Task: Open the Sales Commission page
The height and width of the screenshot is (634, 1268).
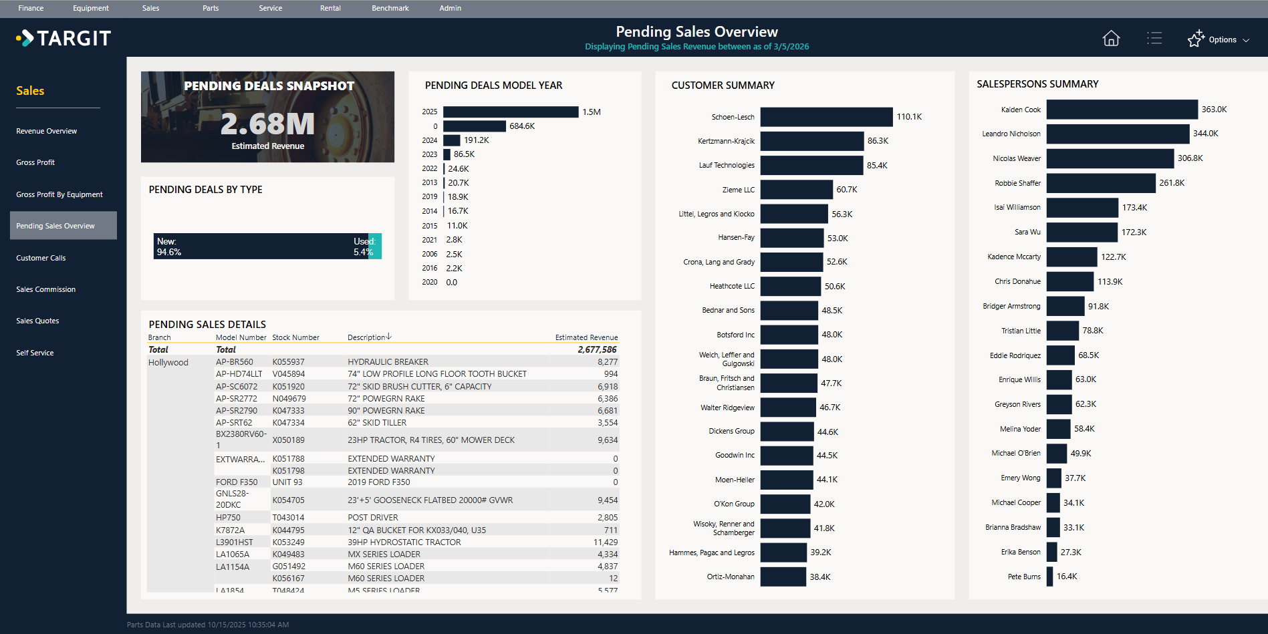Action: [45, 289]
